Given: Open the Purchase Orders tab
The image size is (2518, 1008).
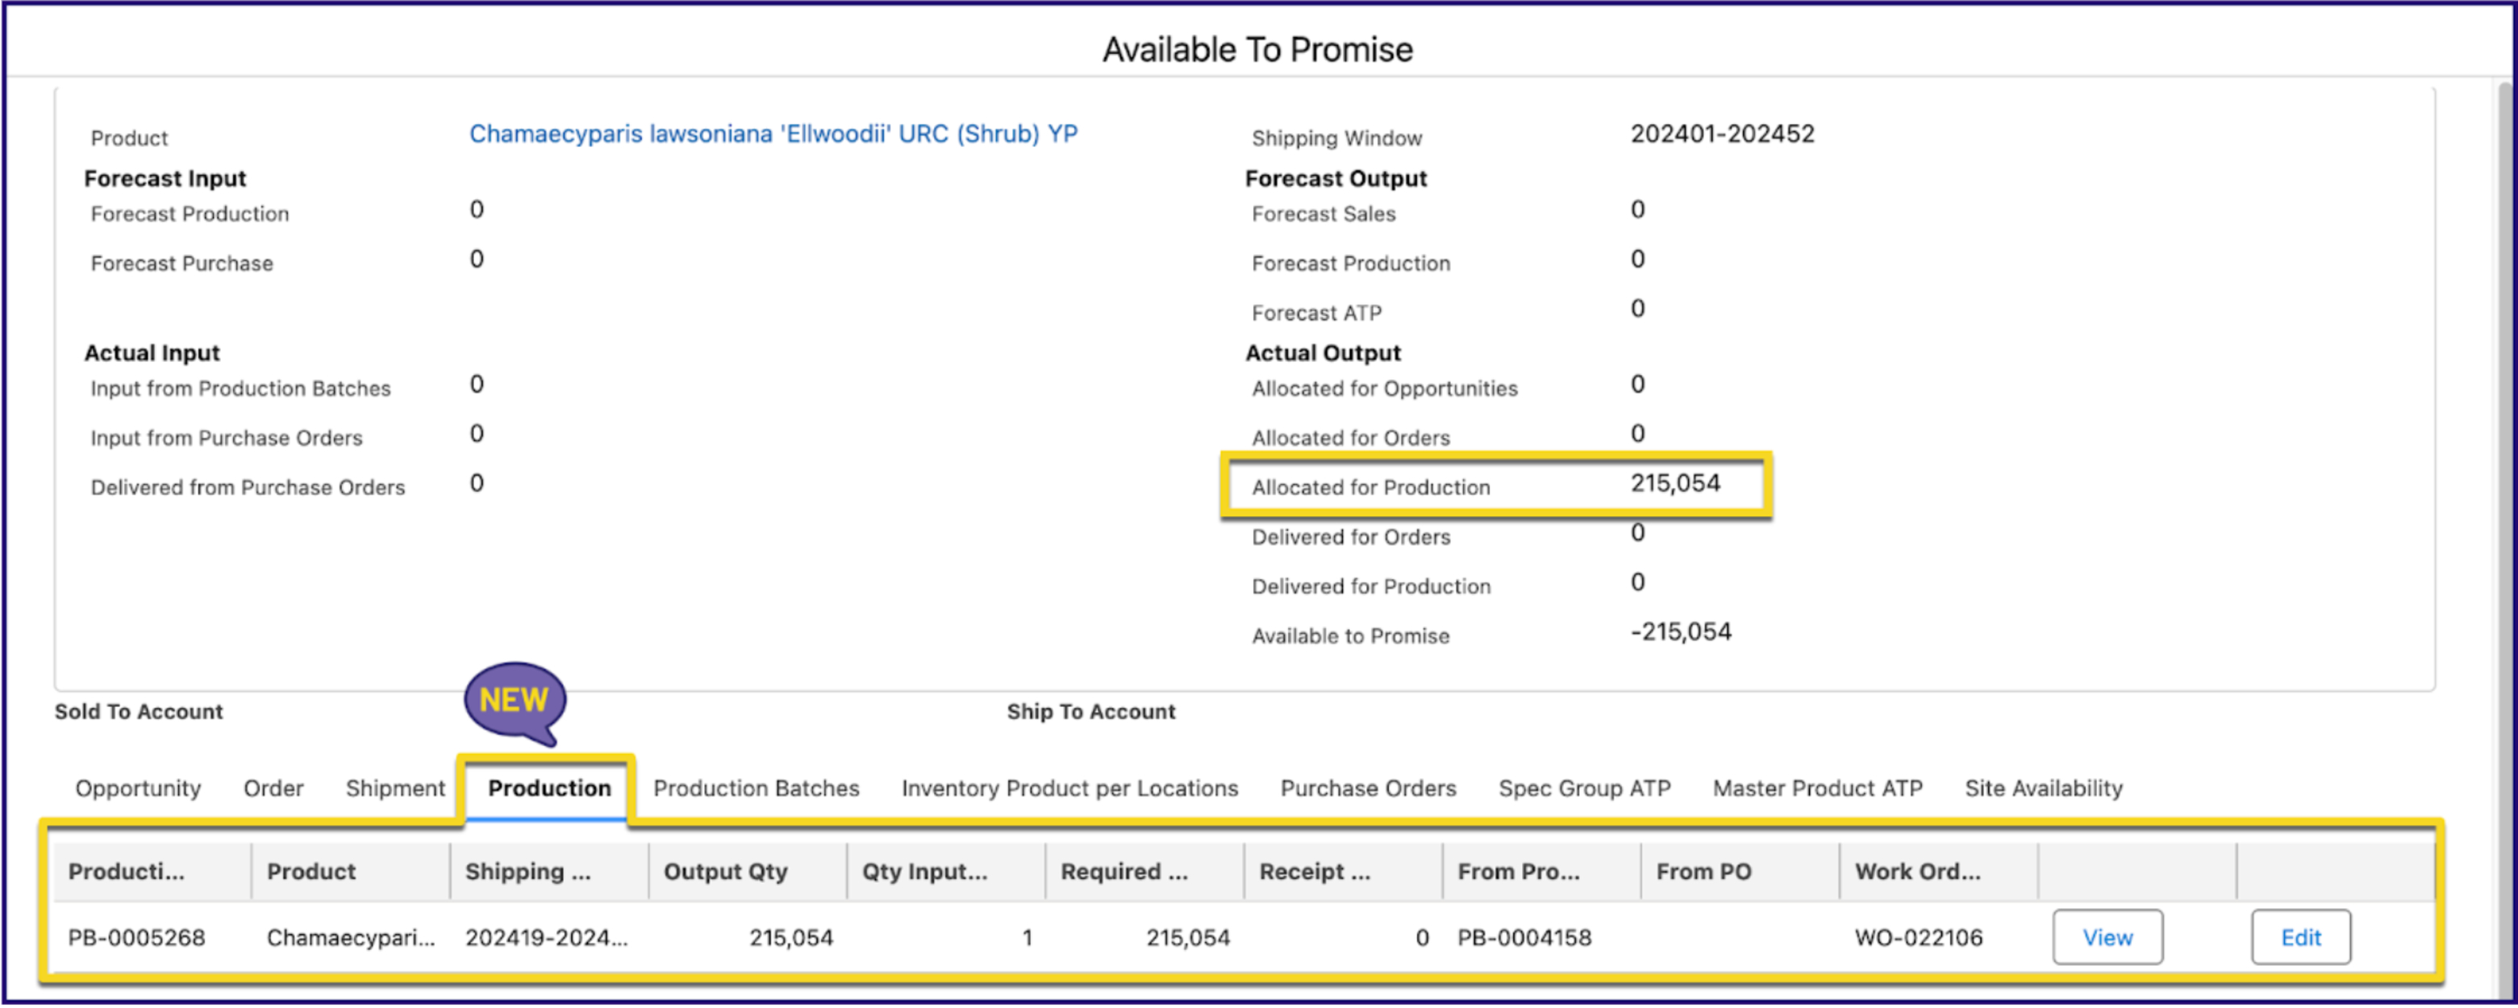Looking at the screenshot, I should [1368, 789].
